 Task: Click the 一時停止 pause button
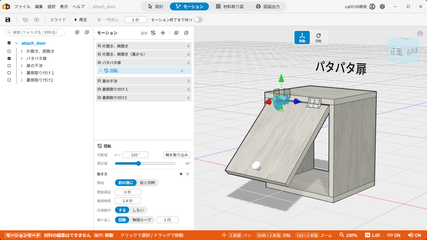(108, 20)
